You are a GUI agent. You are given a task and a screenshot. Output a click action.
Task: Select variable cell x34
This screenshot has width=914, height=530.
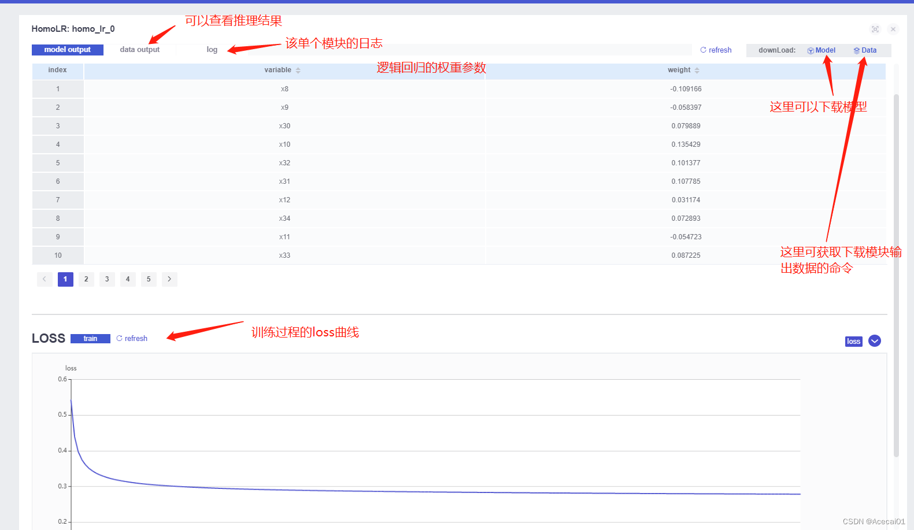click(284, 218)
